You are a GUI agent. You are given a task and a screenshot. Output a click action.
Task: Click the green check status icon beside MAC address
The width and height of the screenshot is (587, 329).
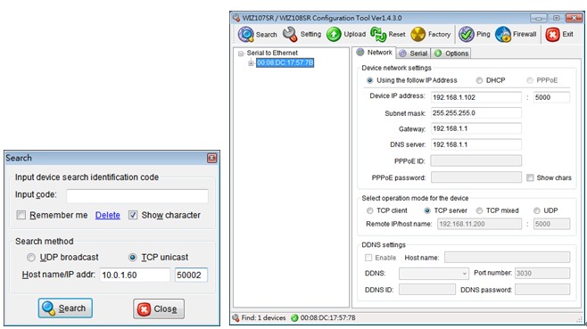tap(294, 317)
